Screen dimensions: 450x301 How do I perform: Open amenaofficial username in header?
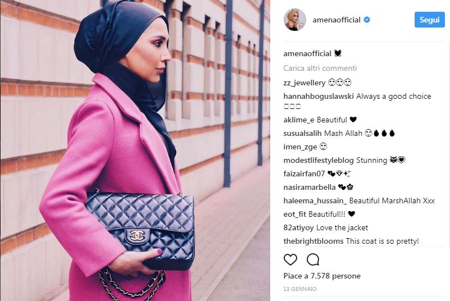tap(337, 20)
